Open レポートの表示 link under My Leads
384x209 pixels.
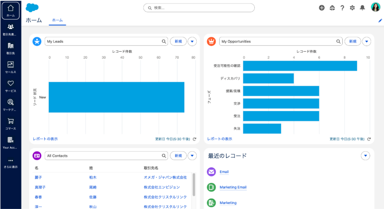(x=45, y=139)
